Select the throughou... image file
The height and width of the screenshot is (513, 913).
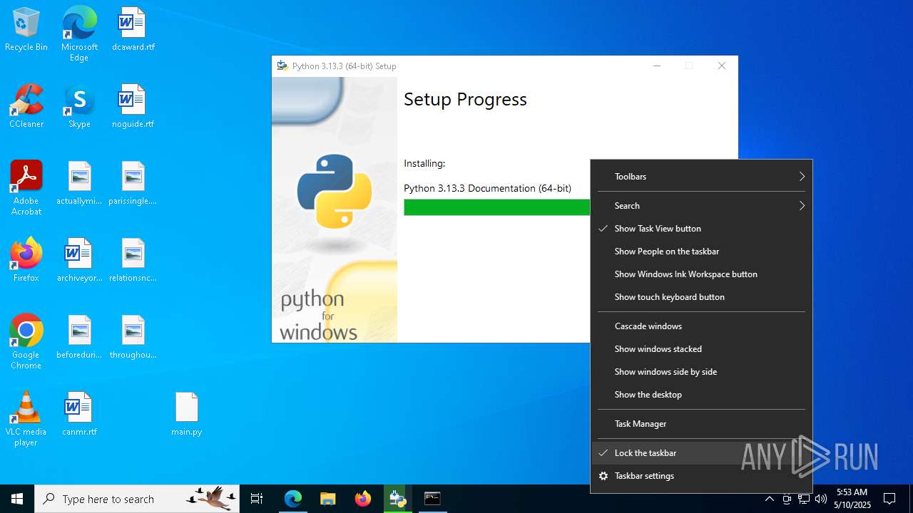coord(133,337)
